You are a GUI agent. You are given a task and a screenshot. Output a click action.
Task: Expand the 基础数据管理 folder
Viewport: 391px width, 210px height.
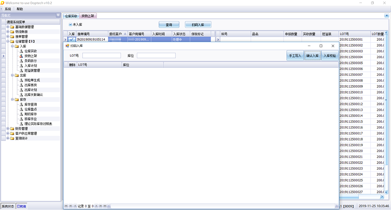click(x=8, y=27)
